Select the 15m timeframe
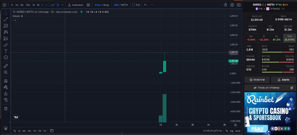Viewport: 297px width, 135px height. pos(28,5)
